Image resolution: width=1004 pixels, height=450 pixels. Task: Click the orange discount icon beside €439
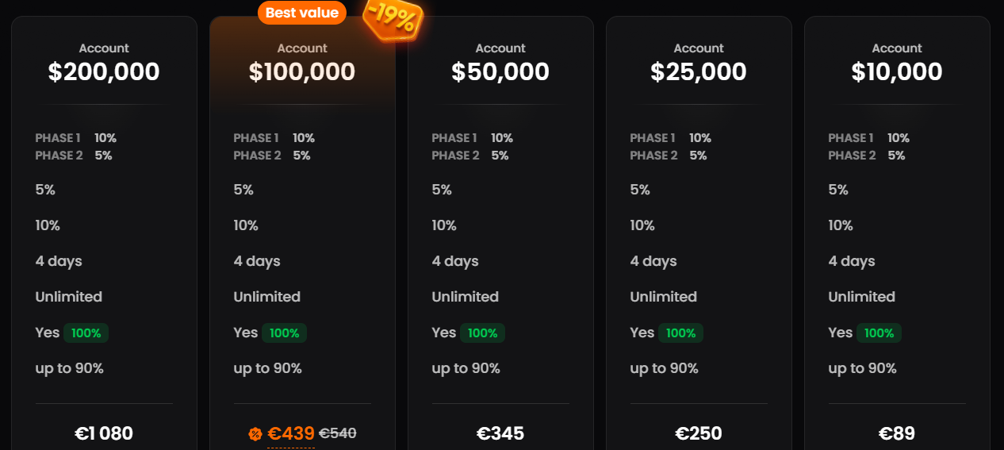255,433
